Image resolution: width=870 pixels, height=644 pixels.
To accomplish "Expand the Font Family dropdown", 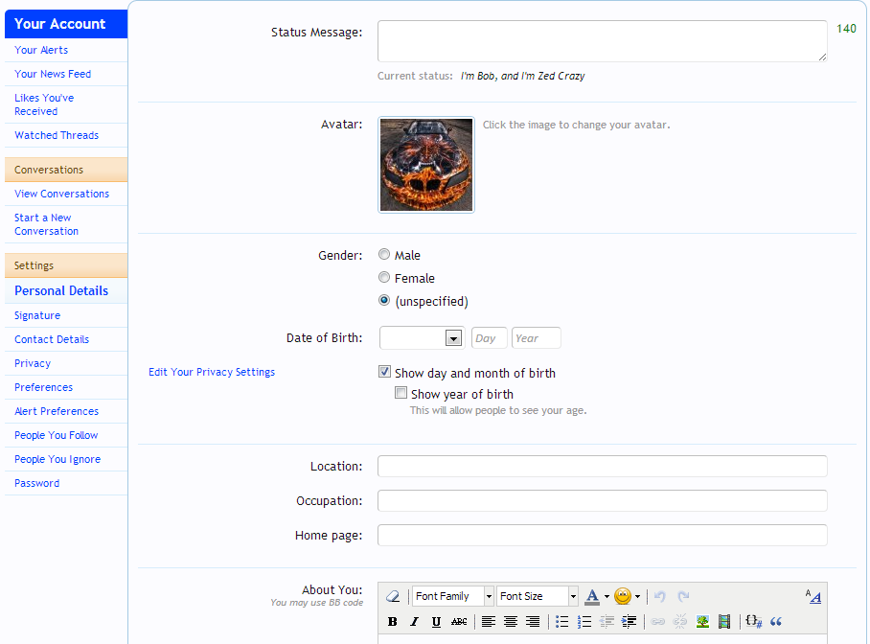I will tap(453, 596).
